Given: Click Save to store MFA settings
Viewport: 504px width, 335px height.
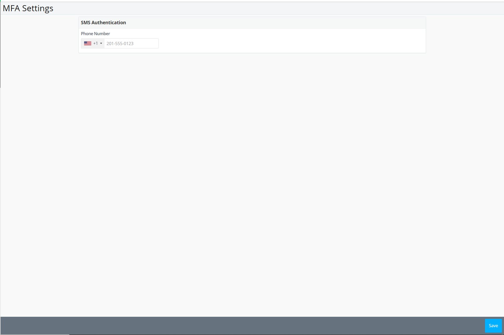Looking at the screenshot, I should pyautogui.click(x=493, y=325).
